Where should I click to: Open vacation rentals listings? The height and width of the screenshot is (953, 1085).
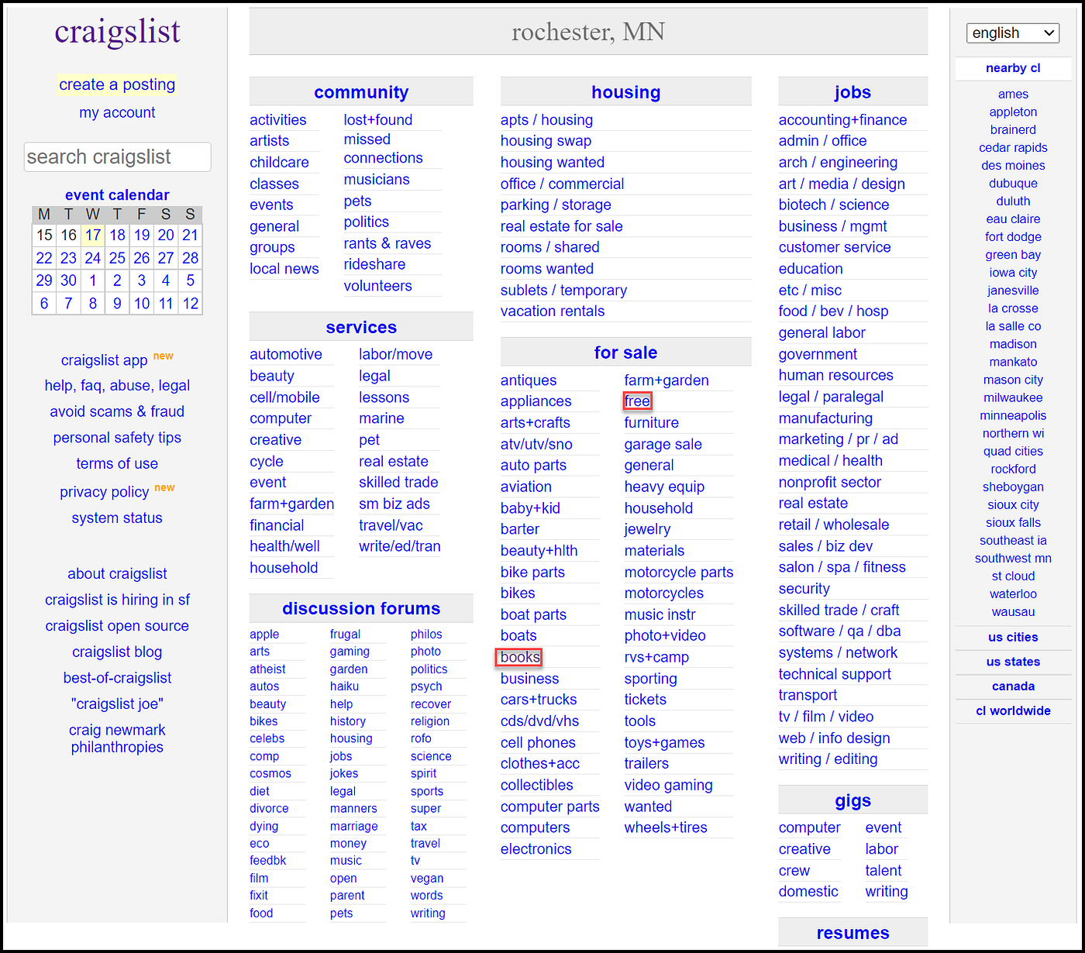tap(553, 311)
